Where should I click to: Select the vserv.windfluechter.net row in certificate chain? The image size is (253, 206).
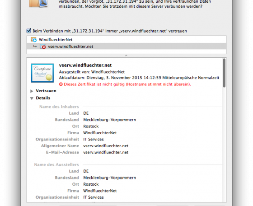coord(126,47)
